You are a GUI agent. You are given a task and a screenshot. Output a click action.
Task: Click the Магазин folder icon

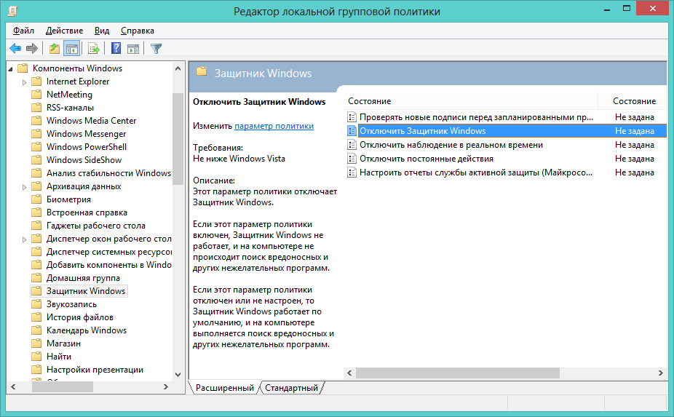(36, 343)
